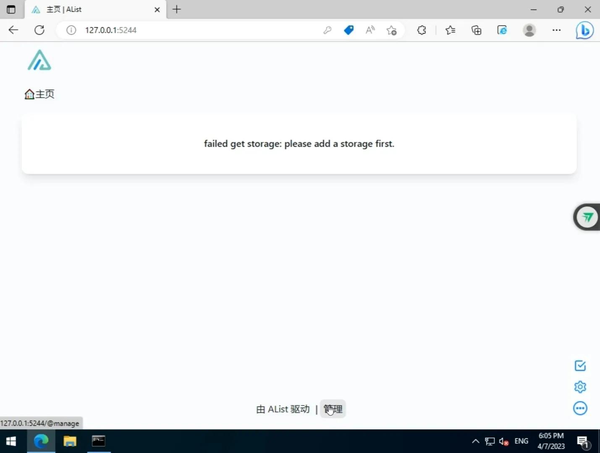Image resolution: width=600 pixels, height=453 pixels.
Task: Add current page to favorites
Action: click(392, 30)
